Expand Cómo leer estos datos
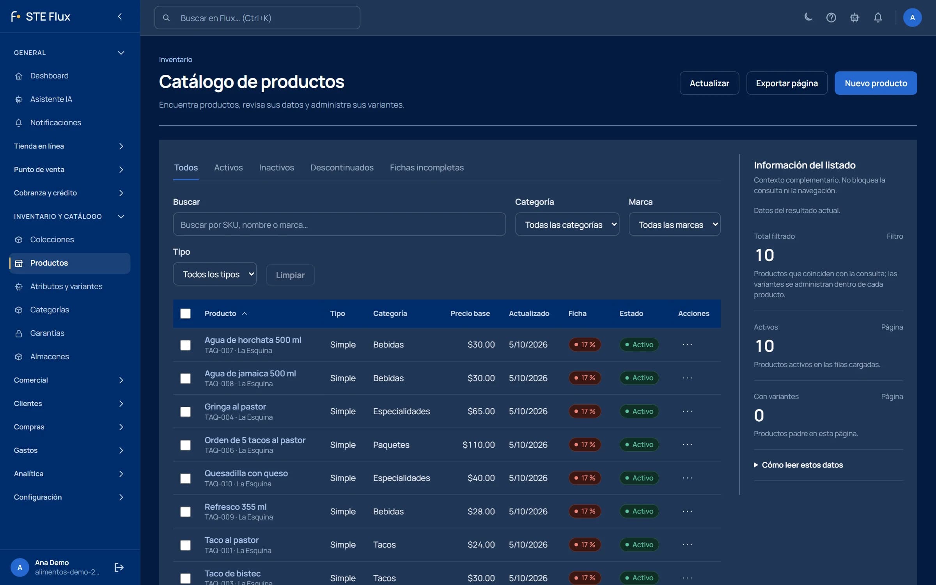This screenshot has height=585, width=936. 798,465
